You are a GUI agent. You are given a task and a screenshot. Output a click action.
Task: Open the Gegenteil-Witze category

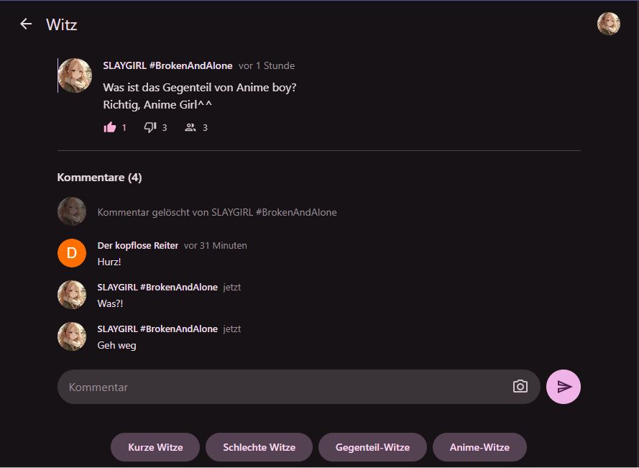coord(372,447)
